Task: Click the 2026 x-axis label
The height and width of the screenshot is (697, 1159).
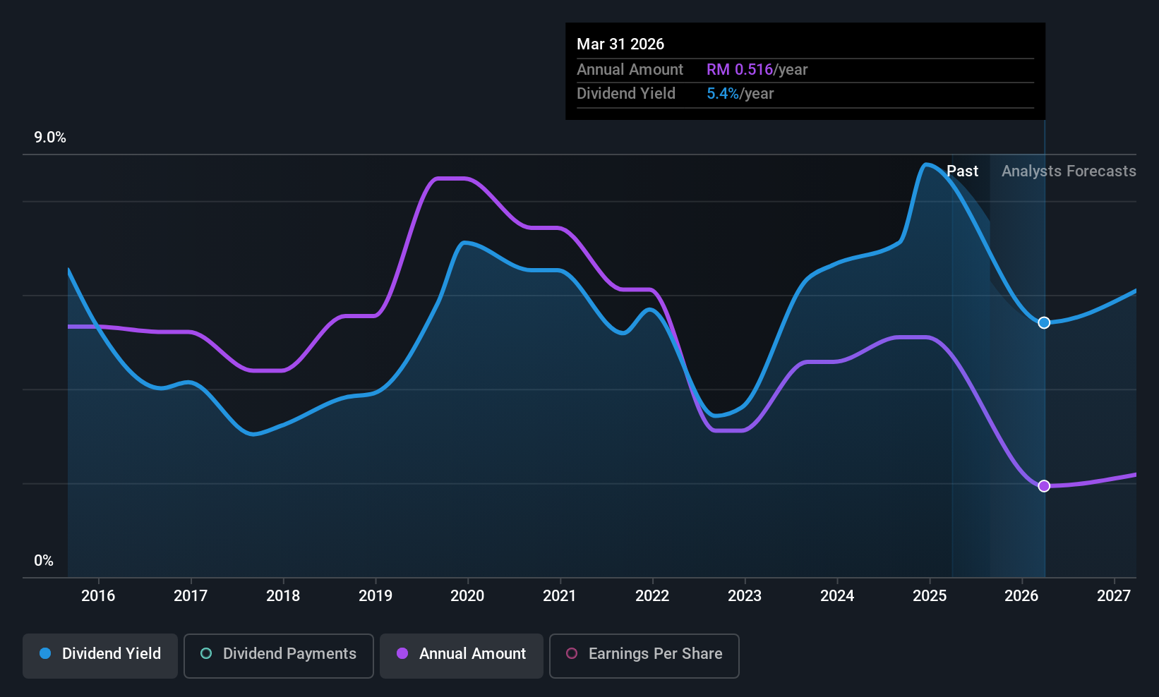Action: pos(1021,596)
